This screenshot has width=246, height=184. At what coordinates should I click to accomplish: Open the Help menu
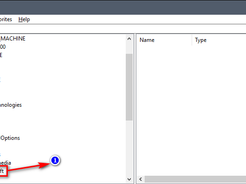(x=24, y=19)
